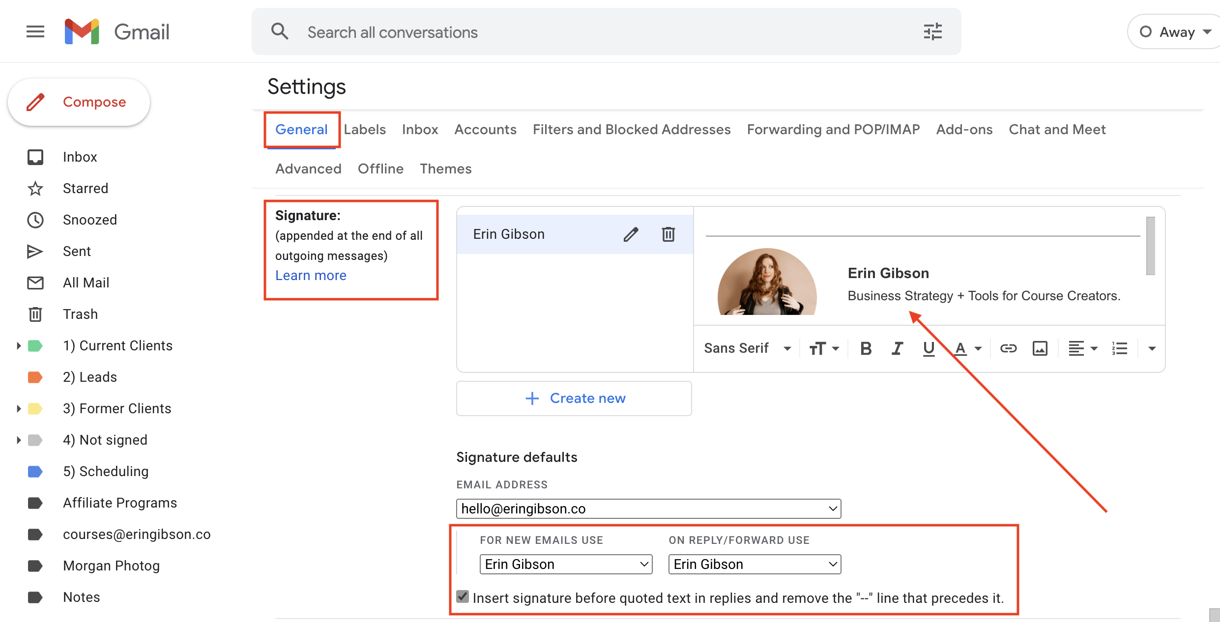Expand the 3) Former Clients label
Viewport: 1220px width, 622px height.
(18, 408)
